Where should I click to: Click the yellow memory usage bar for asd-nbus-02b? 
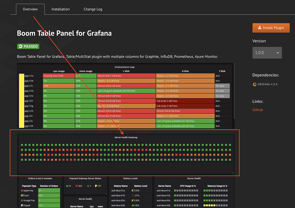pos(209,205)
